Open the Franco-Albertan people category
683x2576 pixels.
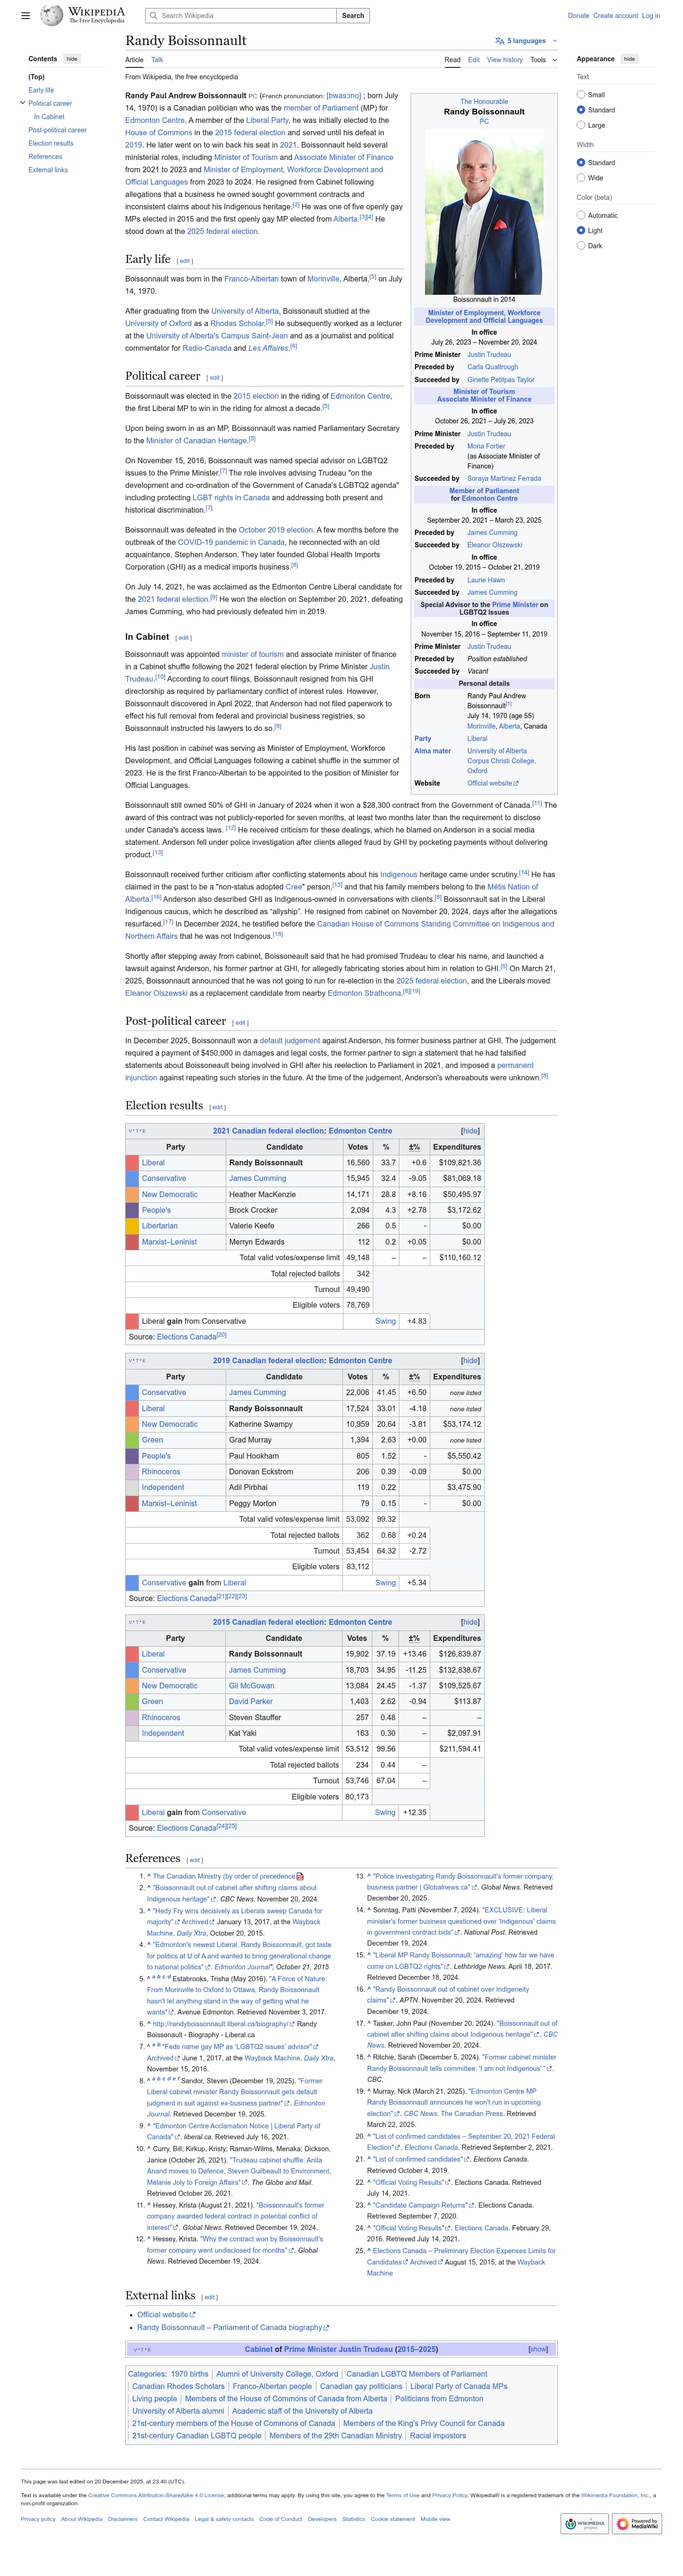[x=273, y=2386]
